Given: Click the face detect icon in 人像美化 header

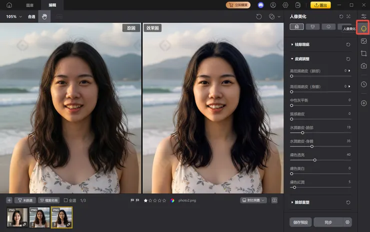Looking at the screenshot, I should pyautogui.click(x=348, y=17).
